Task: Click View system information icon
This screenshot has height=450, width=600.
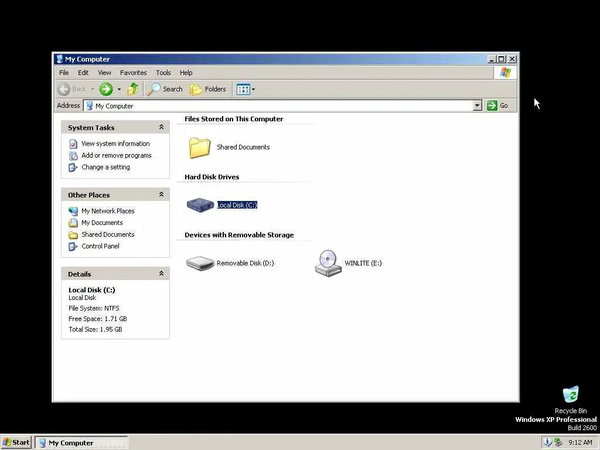Action: pyautogui.click(x=73, y=144)
